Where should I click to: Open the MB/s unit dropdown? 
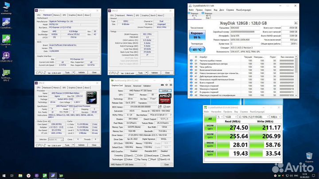[276, 117]
